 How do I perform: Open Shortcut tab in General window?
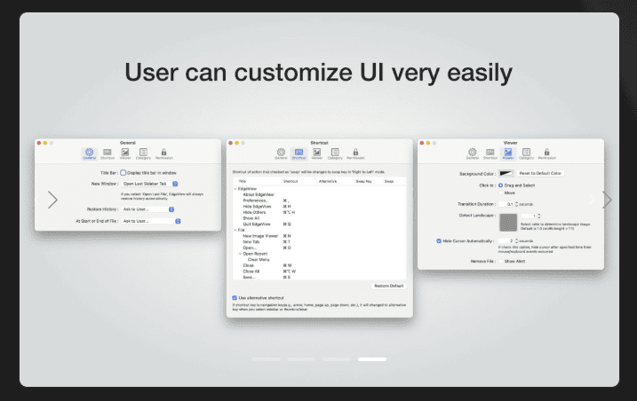click(107, 153)
